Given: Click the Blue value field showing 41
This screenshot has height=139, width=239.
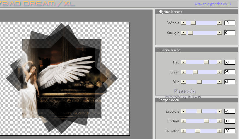Looking at the screenshot, I should pyautogui.click(x=230, y=82).
